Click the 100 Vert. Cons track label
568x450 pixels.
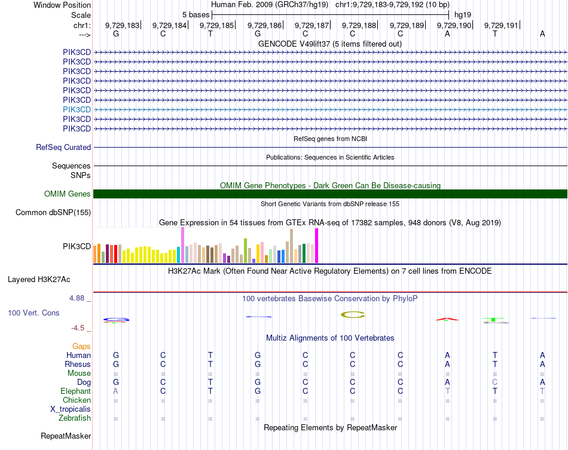pyautogui.click(x=33, y=313)
